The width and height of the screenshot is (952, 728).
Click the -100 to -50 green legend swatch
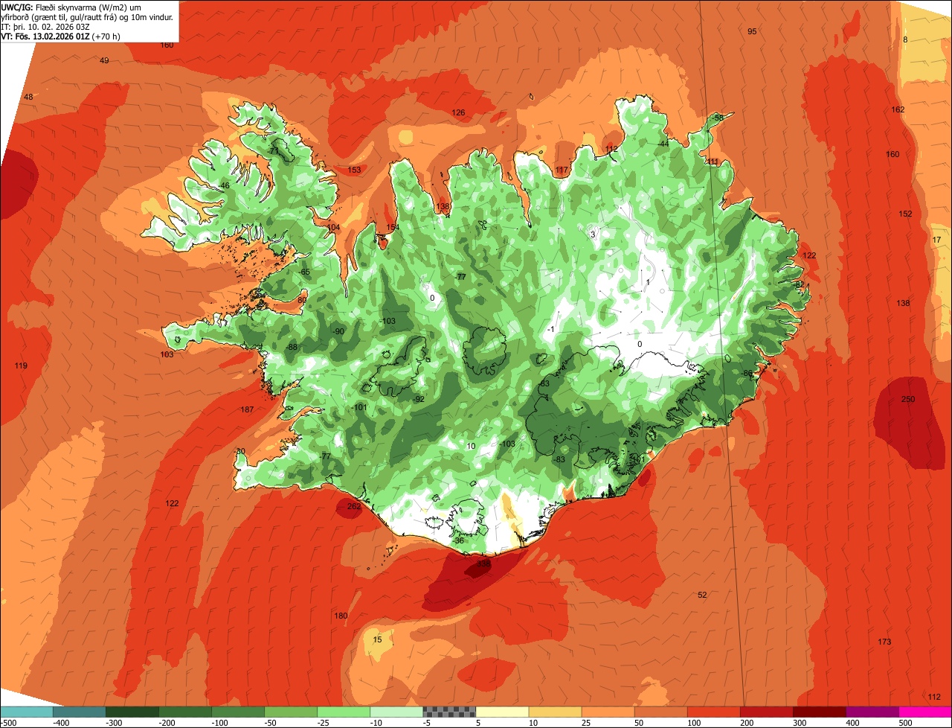click(x=237, y=711)
